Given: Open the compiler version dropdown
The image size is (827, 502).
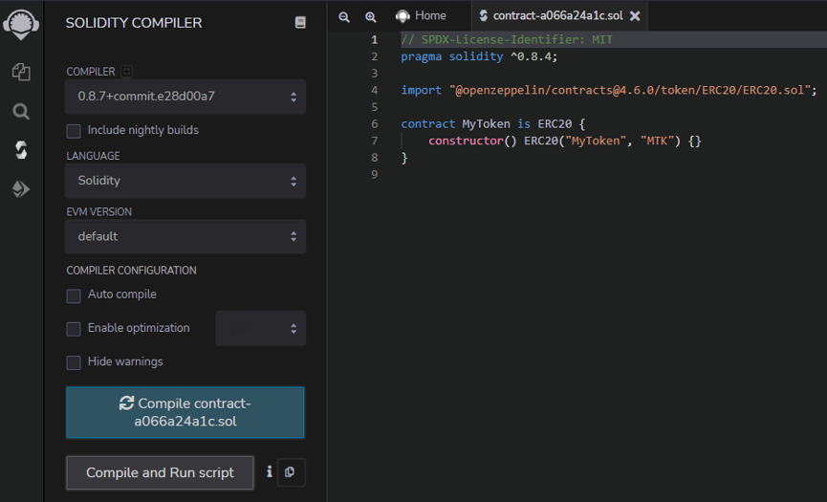Looking at the screenshot, I should pyautogui.click(x=185, y=97).
